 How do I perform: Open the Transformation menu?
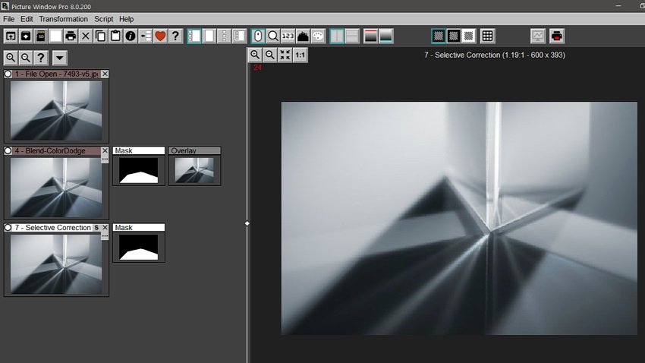tap(63, 19)
